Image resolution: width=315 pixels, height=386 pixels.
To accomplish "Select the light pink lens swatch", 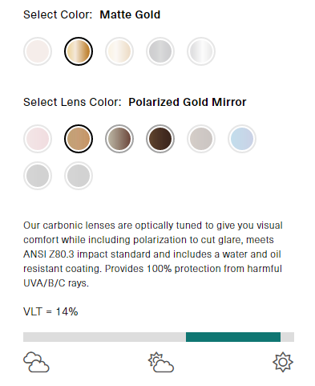I will click(x=38, y=139).
